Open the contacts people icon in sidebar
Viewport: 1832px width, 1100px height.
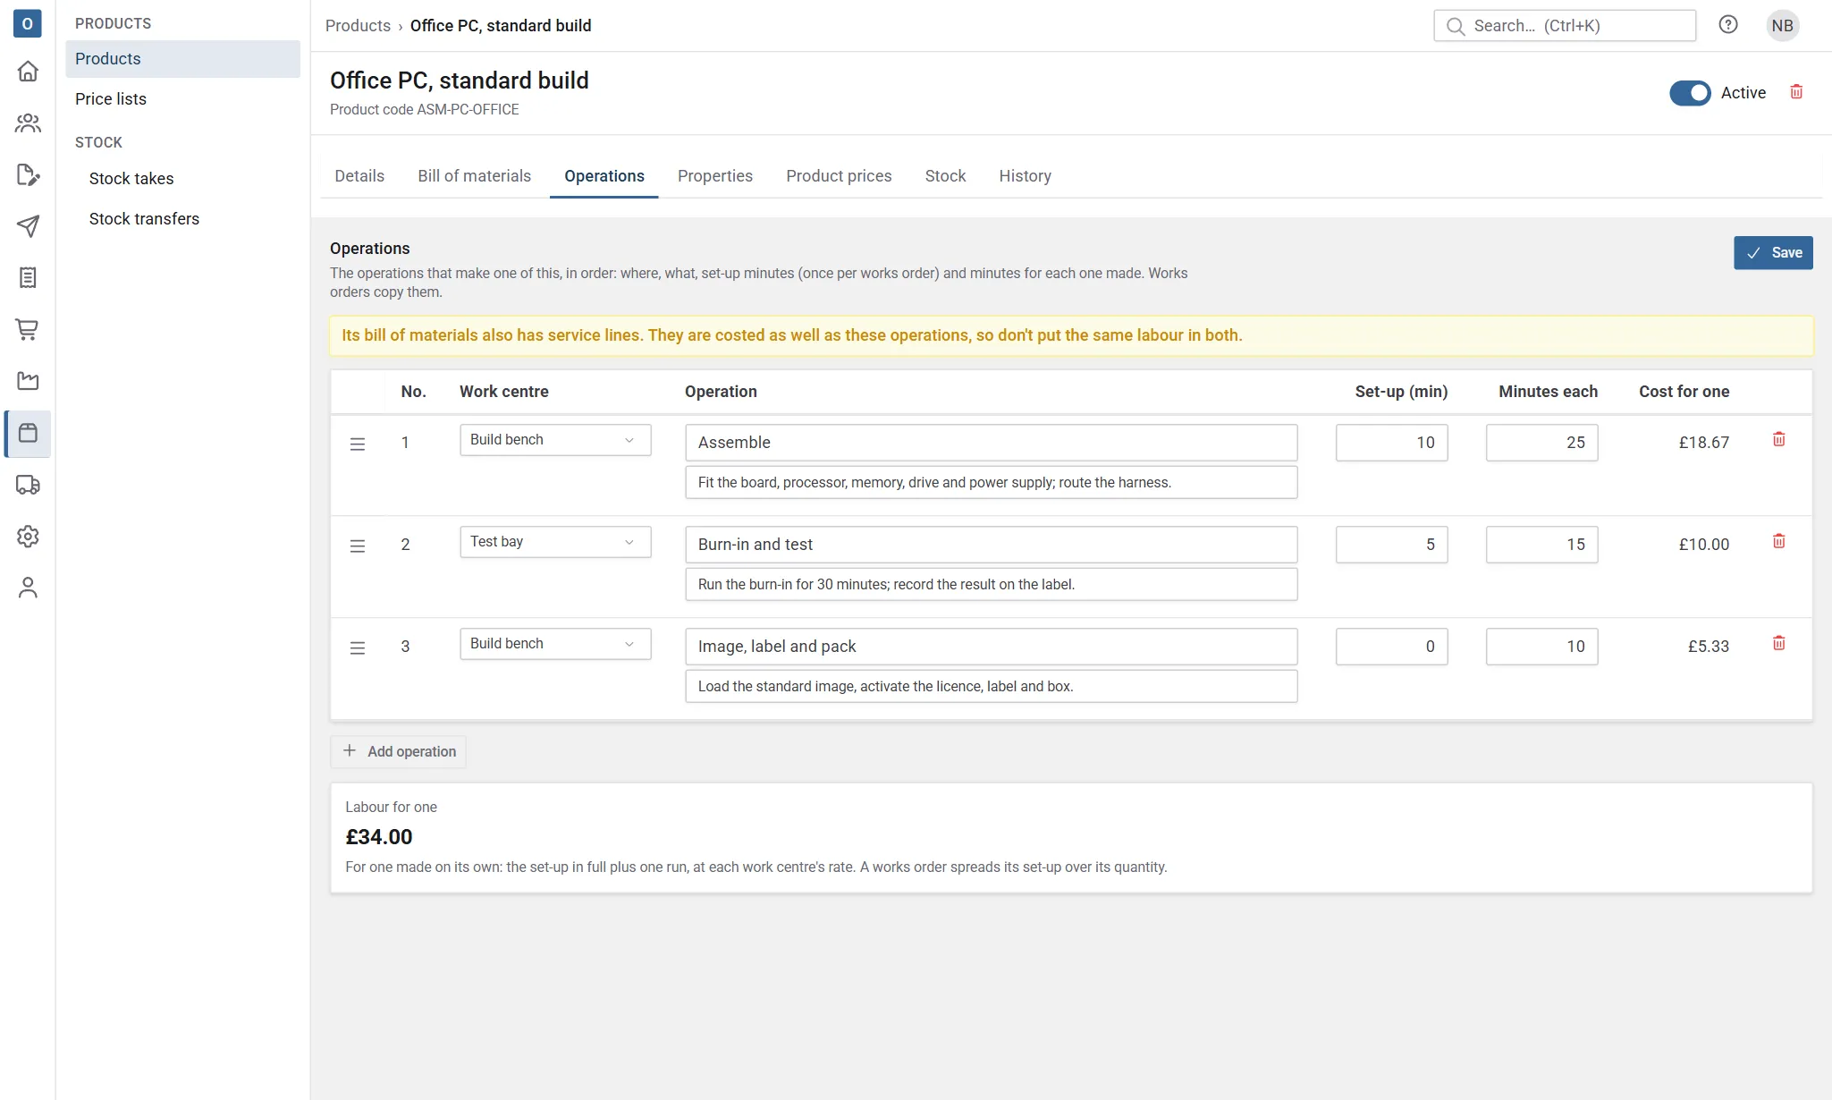coord(28,123)
